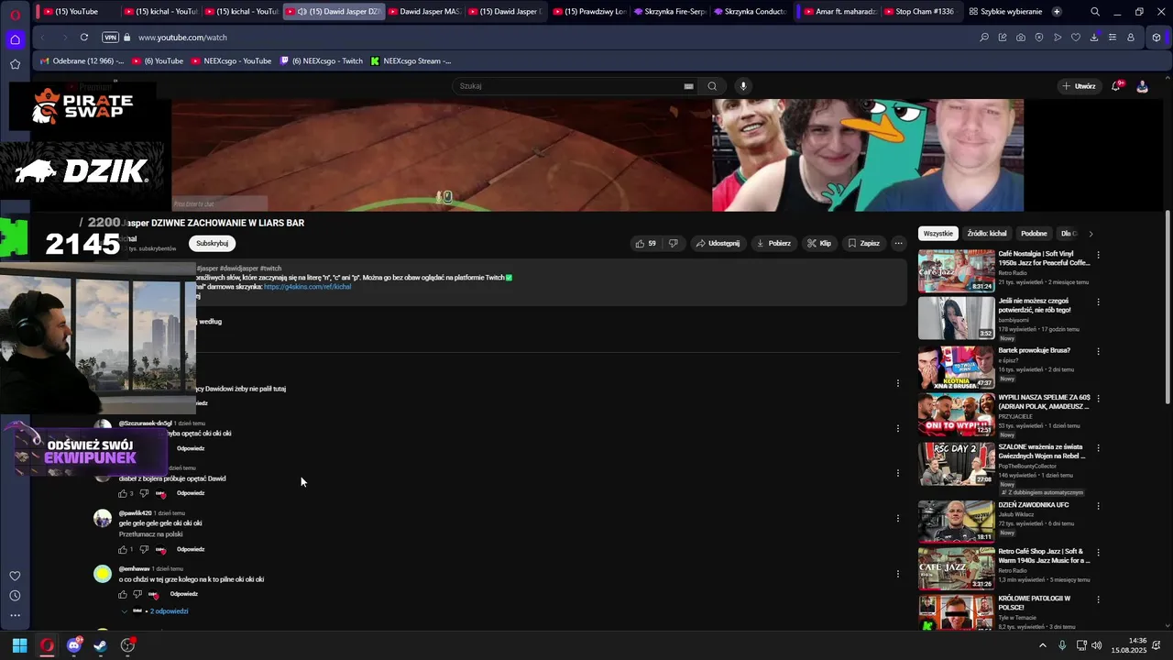Viewport: 1173px width, 660px height.
Task: Open Bartek prowokuje Brusa thumbnail
Action: [956, 366]
